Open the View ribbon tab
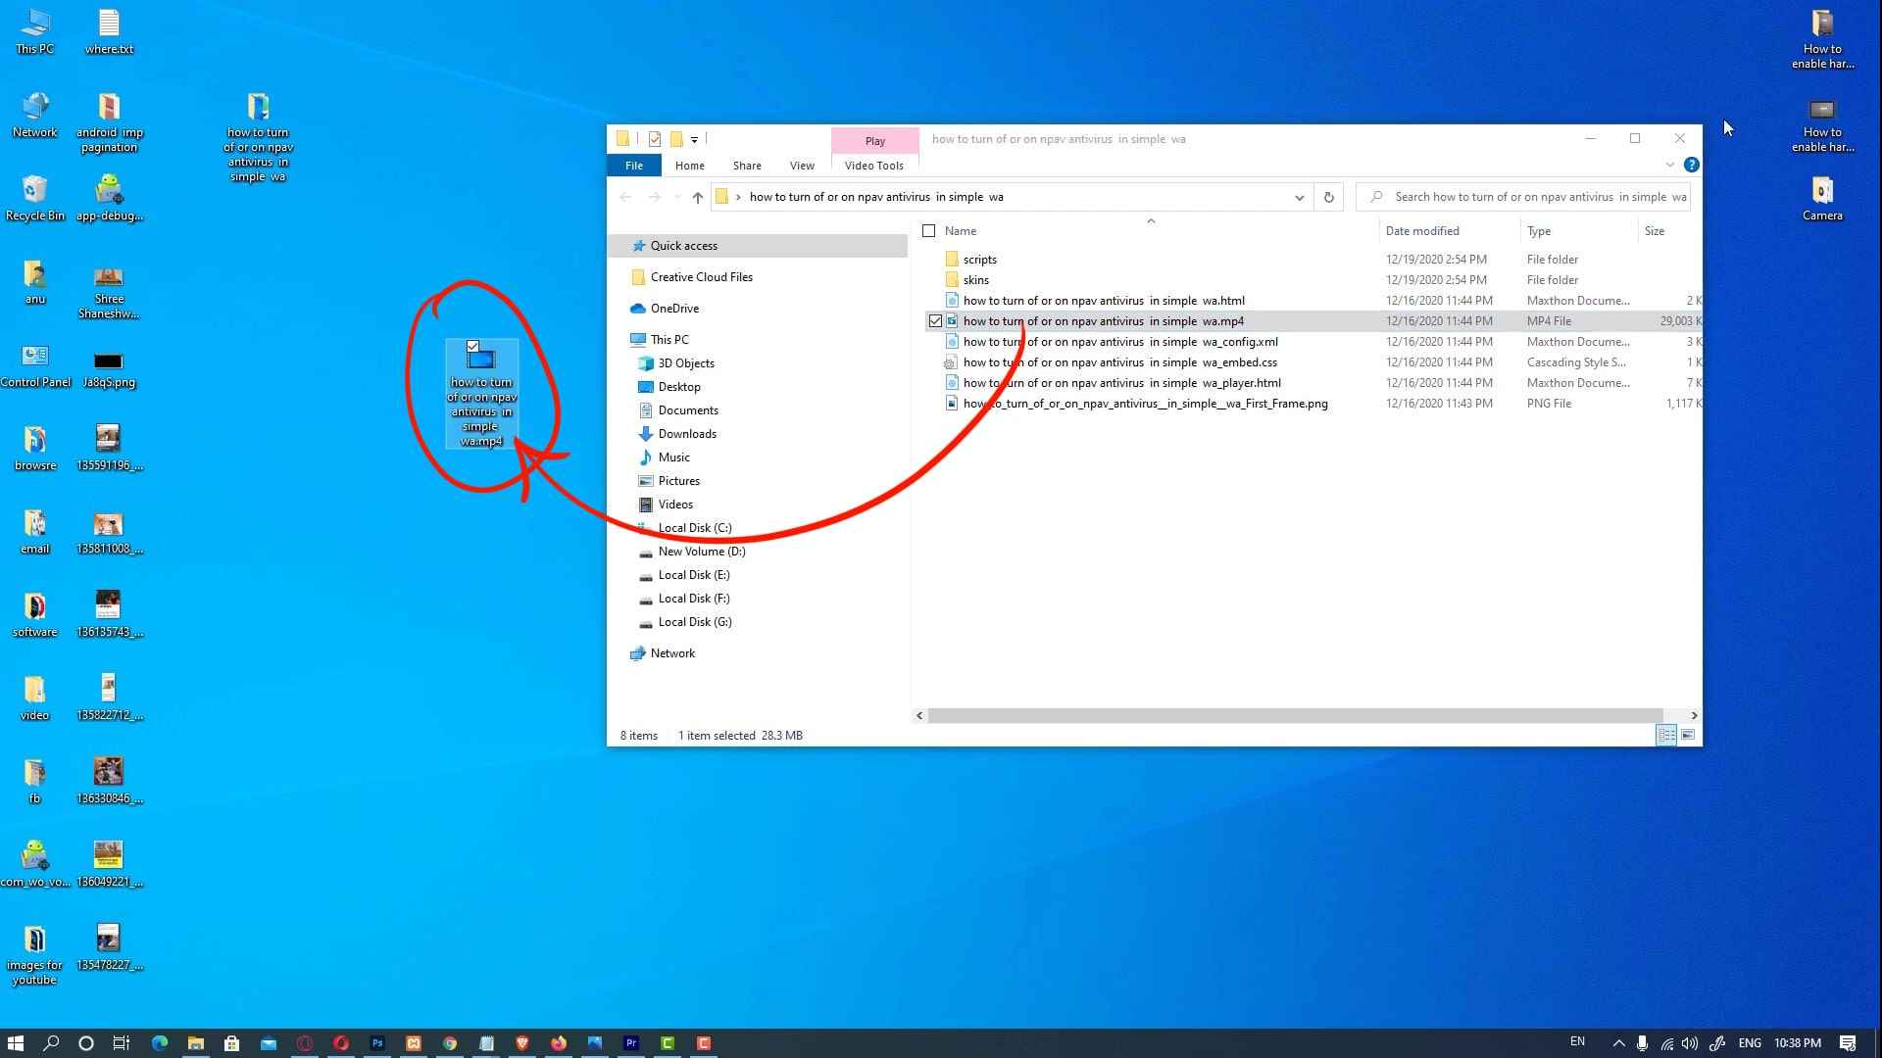The image size is (1882, 1058). tap(802, 166)
